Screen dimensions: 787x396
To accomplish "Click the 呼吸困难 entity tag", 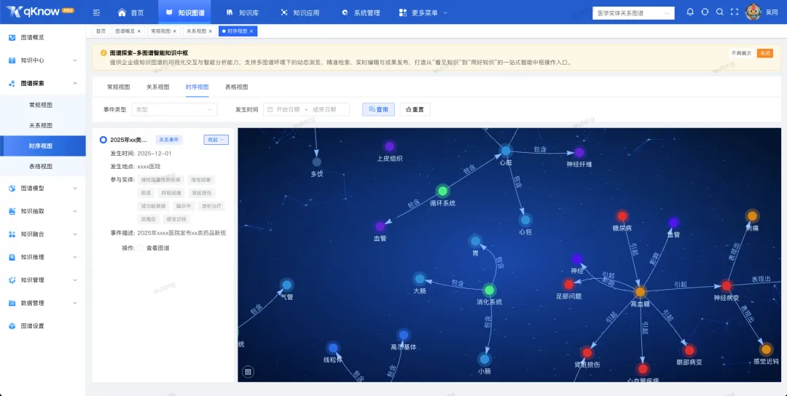I will pos(173,193).
